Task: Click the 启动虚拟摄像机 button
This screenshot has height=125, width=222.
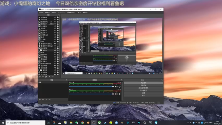Action: [143, 88]
